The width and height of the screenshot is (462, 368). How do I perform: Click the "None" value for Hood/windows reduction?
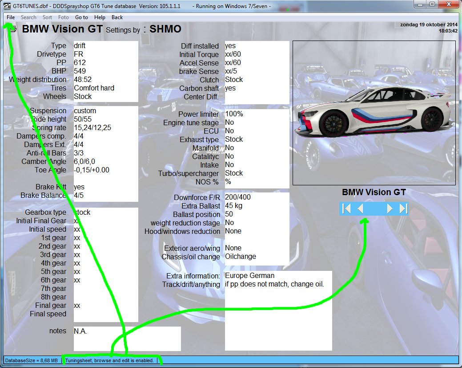233,231
